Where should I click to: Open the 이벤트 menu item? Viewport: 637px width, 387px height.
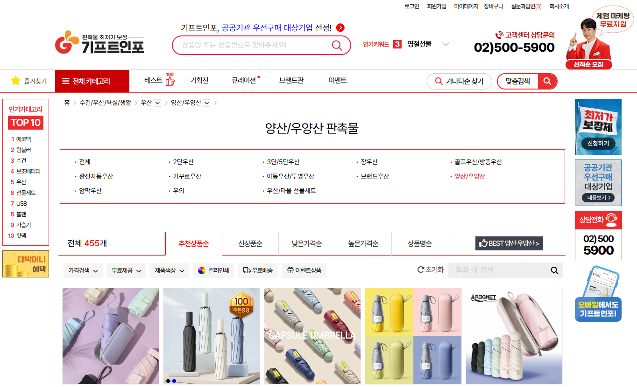338,80
